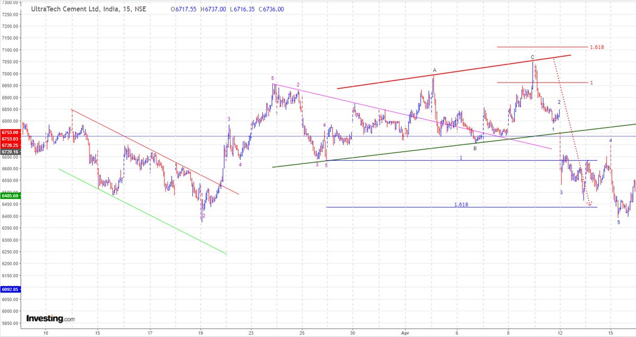Click the wave label B on chart
The image size is (636, 337).
click(x=475, y=149)
